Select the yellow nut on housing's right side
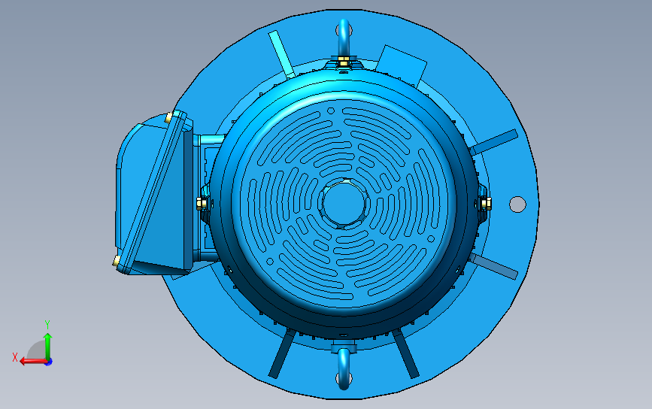Viewport: 652px width, 409px height. point(486,204)
